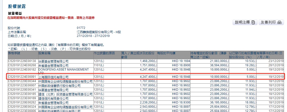The height and width of the screenshot is (112, 287).
Task: Select the 有關事件的日期 column header
Action: tap(270, 55)
